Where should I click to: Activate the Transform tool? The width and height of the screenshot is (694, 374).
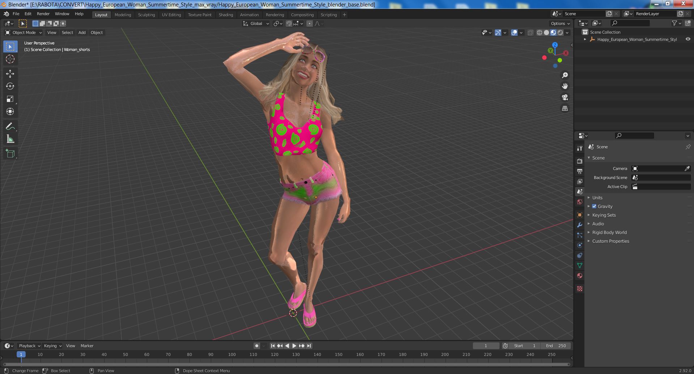click(10, 112)
